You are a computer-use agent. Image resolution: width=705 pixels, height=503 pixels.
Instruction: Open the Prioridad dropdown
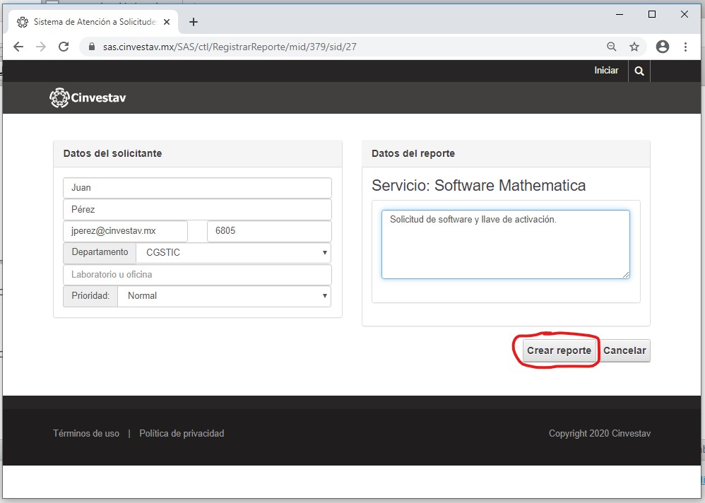click(224, 296)
